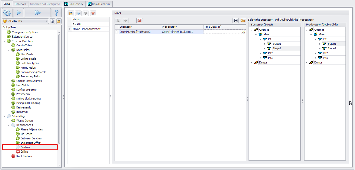Click Mine icon in the Predecessor tree

(x=315, y=34)
